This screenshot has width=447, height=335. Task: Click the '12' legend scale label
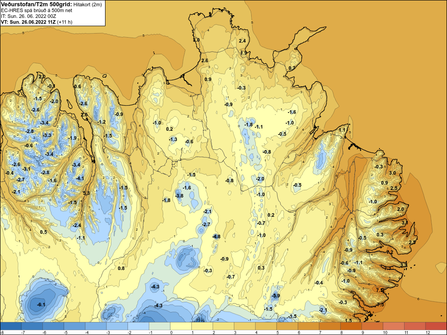pos(427,332)
